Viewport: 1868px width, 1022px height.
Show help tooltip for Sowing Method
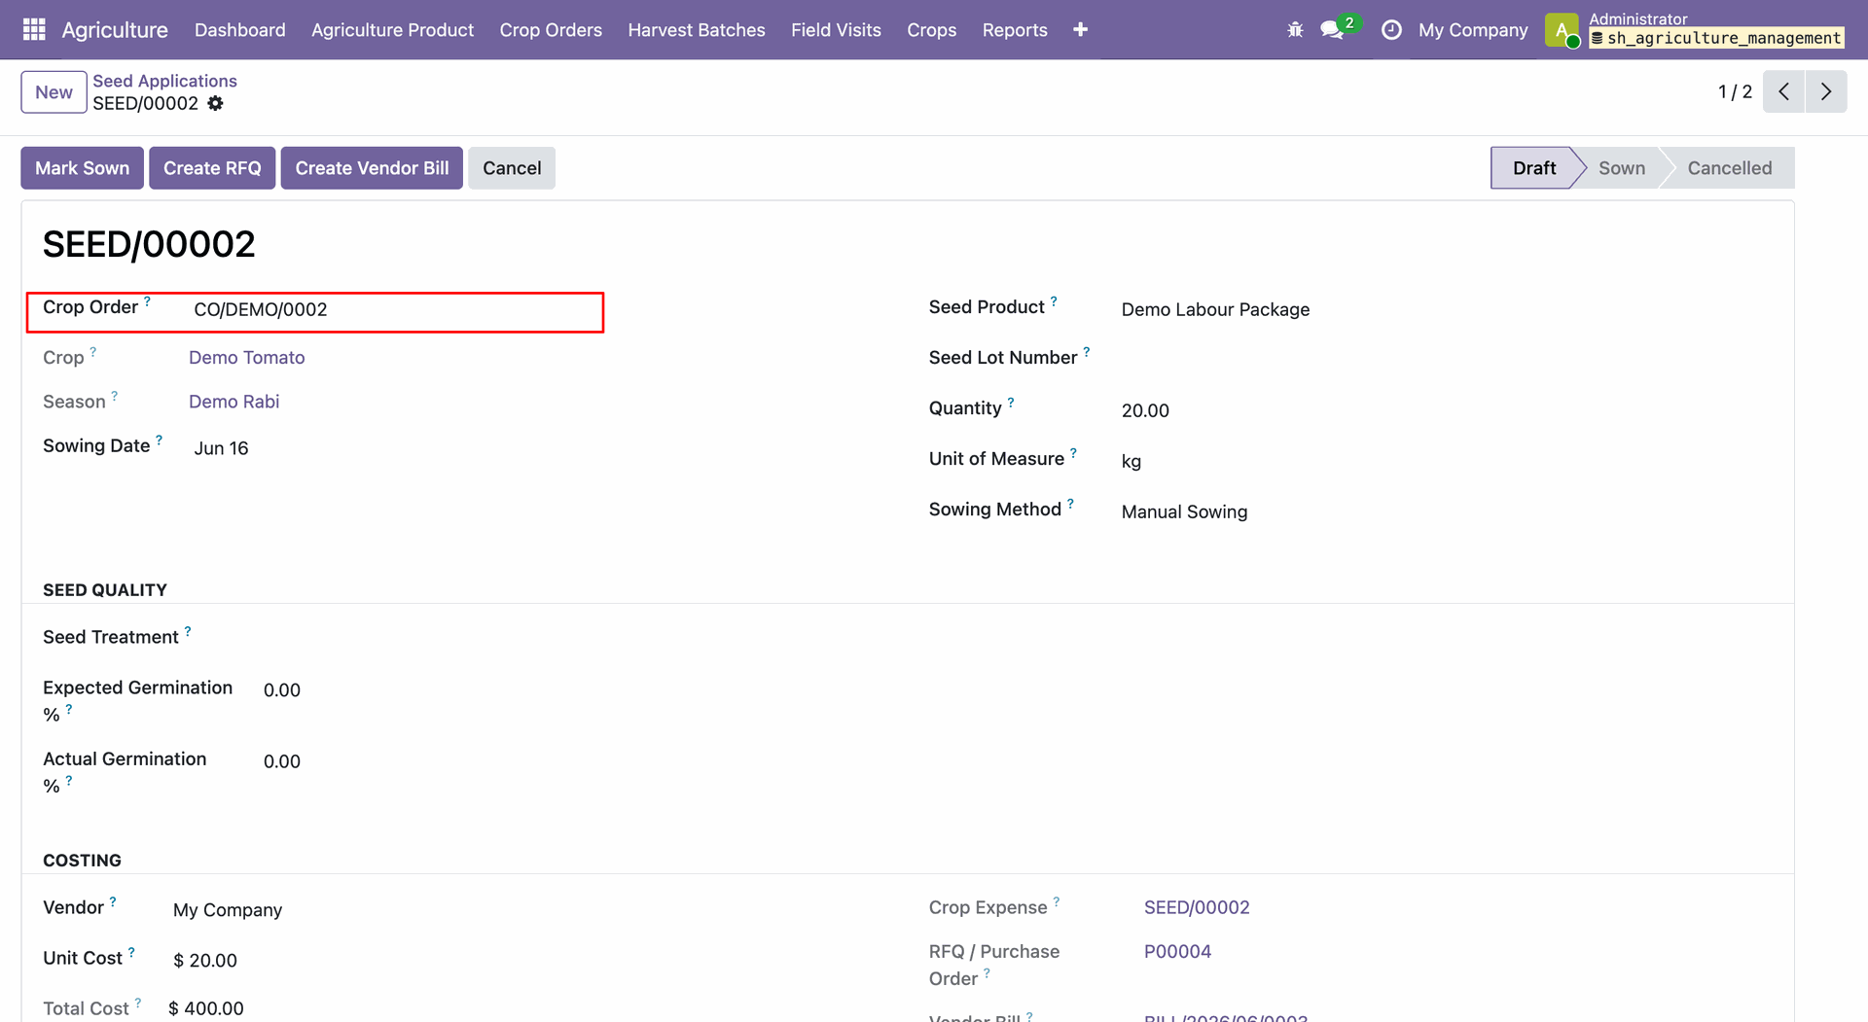coord(1070,504)
